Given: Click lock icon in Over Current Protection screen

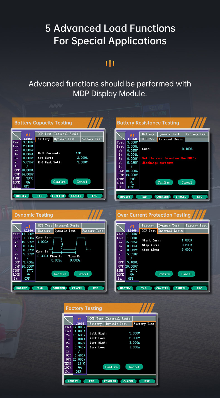Looking at the screenshot, I should (131, 274).
